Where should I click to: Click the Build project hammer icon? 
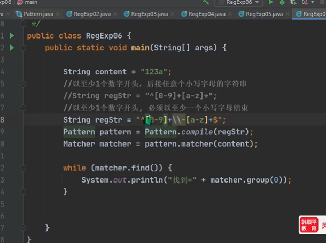tap(206, 2)
